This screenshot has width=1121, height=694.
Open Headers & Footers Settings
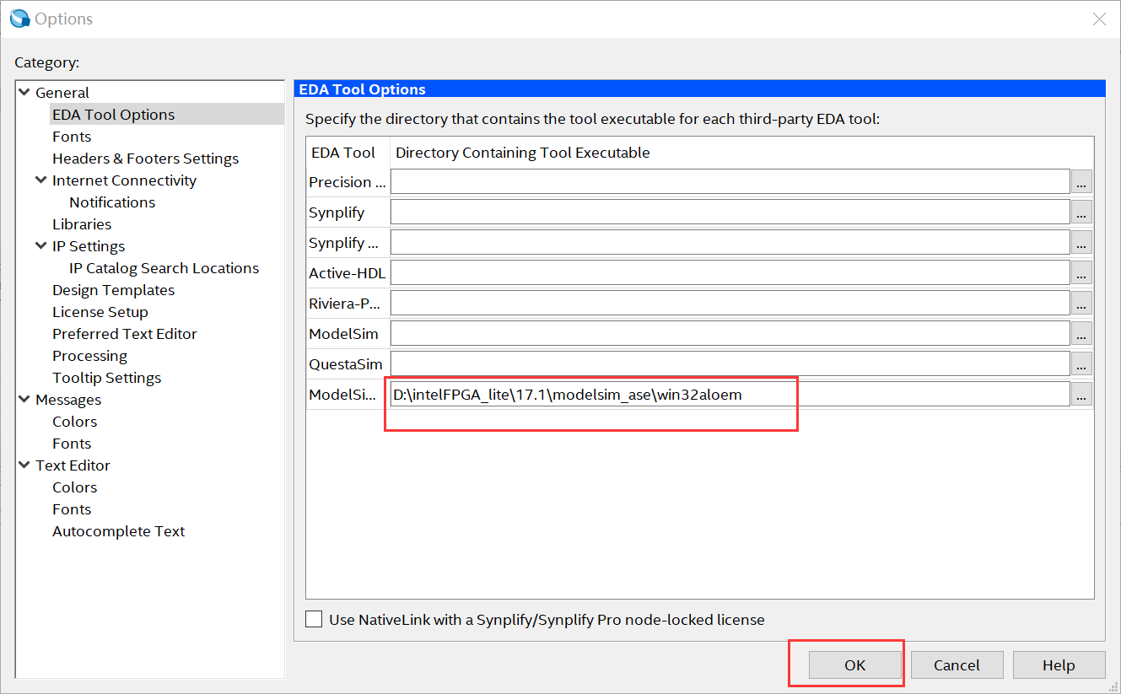[x=145, y=159]
